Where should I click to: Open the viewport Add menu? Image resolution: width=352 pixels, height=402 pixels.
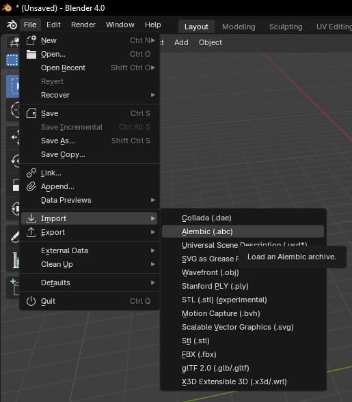[181, 42]
